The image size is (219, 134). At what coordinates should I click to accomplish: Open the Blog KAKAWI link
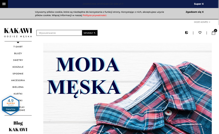(18, 126)
